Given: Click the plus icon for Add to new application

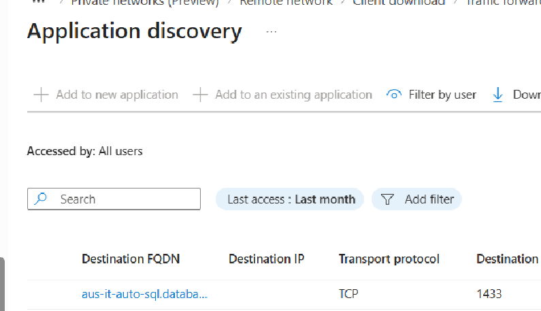Looking at the screenshot, I should (42, 95).
